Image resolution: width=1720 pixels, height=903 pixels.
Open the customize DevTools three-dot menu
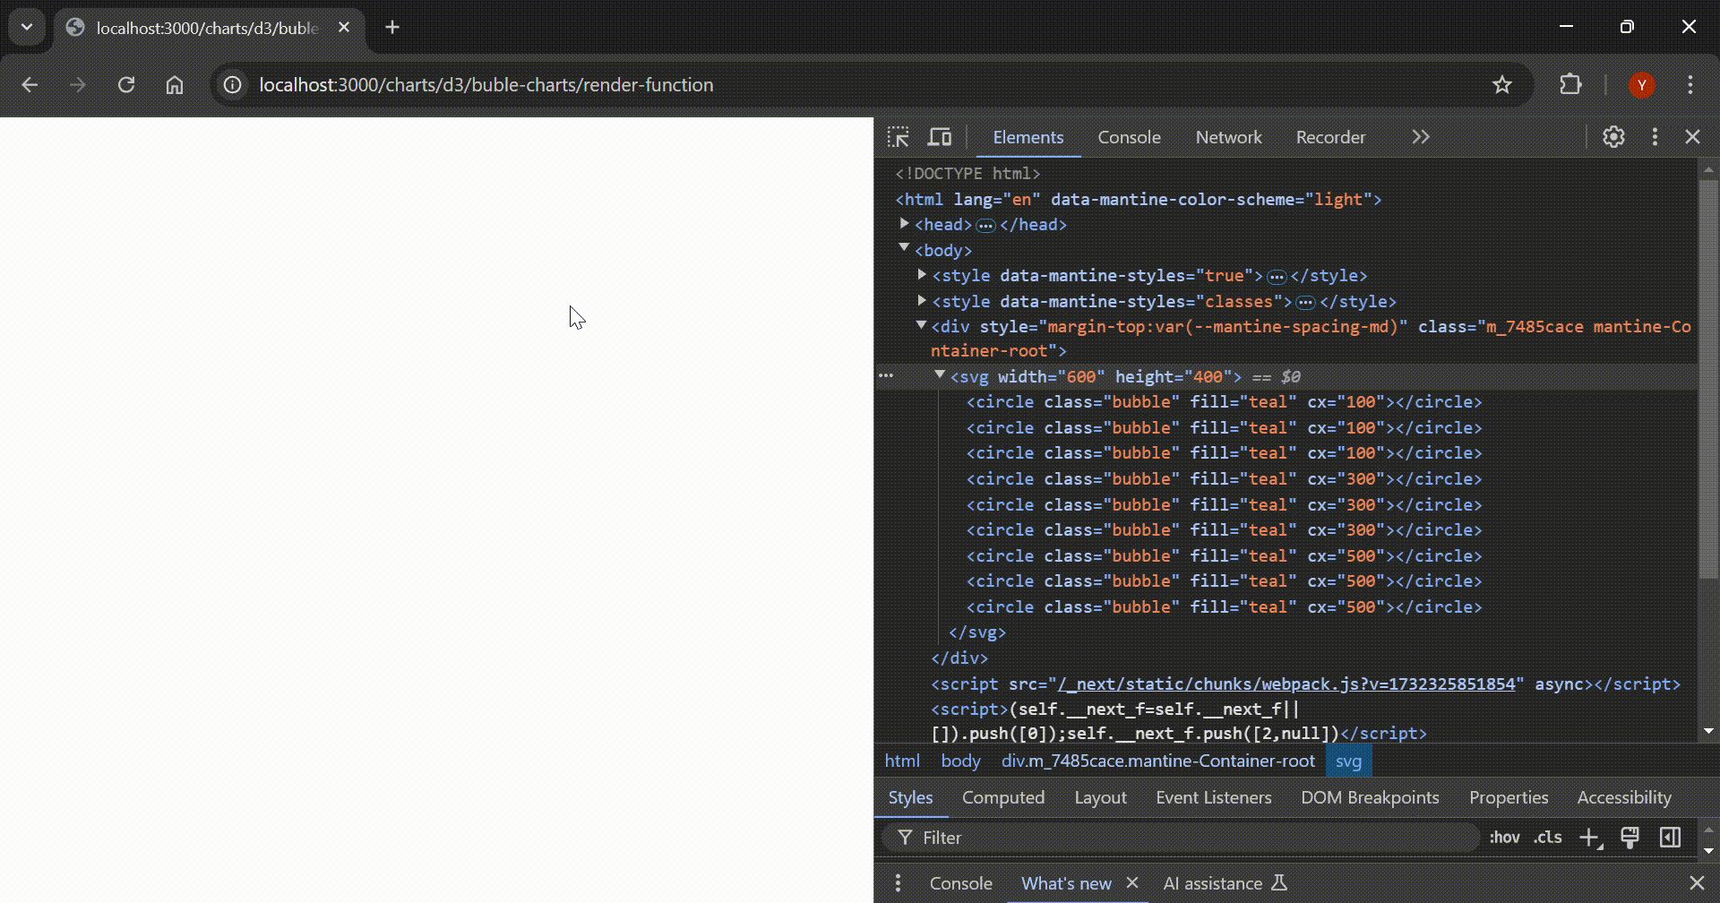point(1655,137)
